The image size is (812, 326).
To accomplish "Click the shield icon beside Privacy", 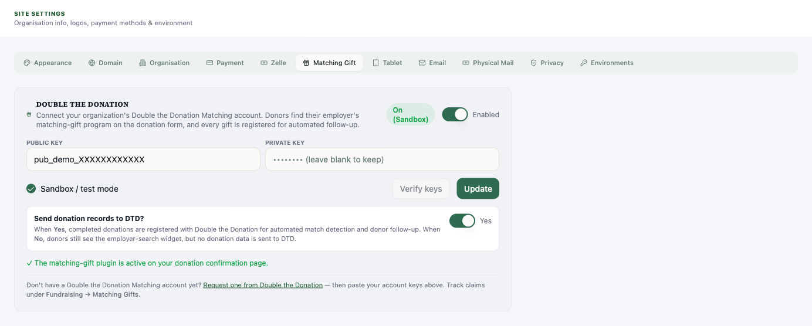I will [x=533, y=63].
